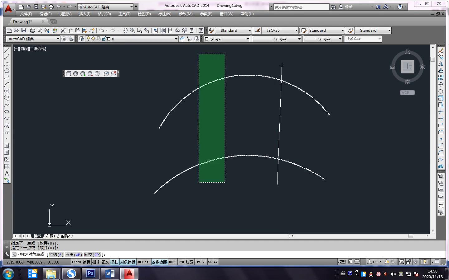Activate the Pan hand tool
This screenshot has height=280, width=449.
pos(125,30)
